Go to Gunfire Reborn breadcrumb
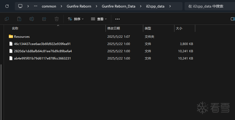This screenshot has height=120, width=235. pos(79,6)
